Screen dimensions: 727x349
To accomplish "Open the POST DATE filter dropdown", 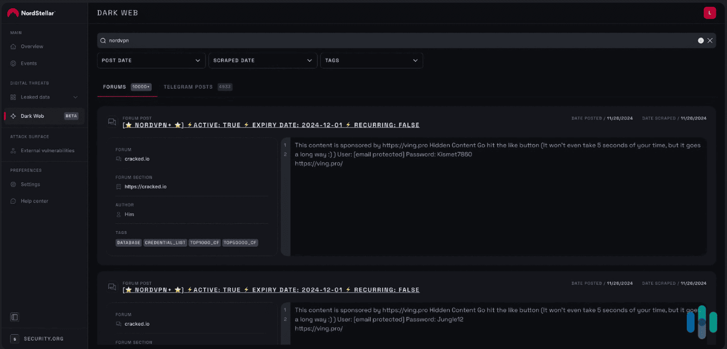I will point(151,60).
